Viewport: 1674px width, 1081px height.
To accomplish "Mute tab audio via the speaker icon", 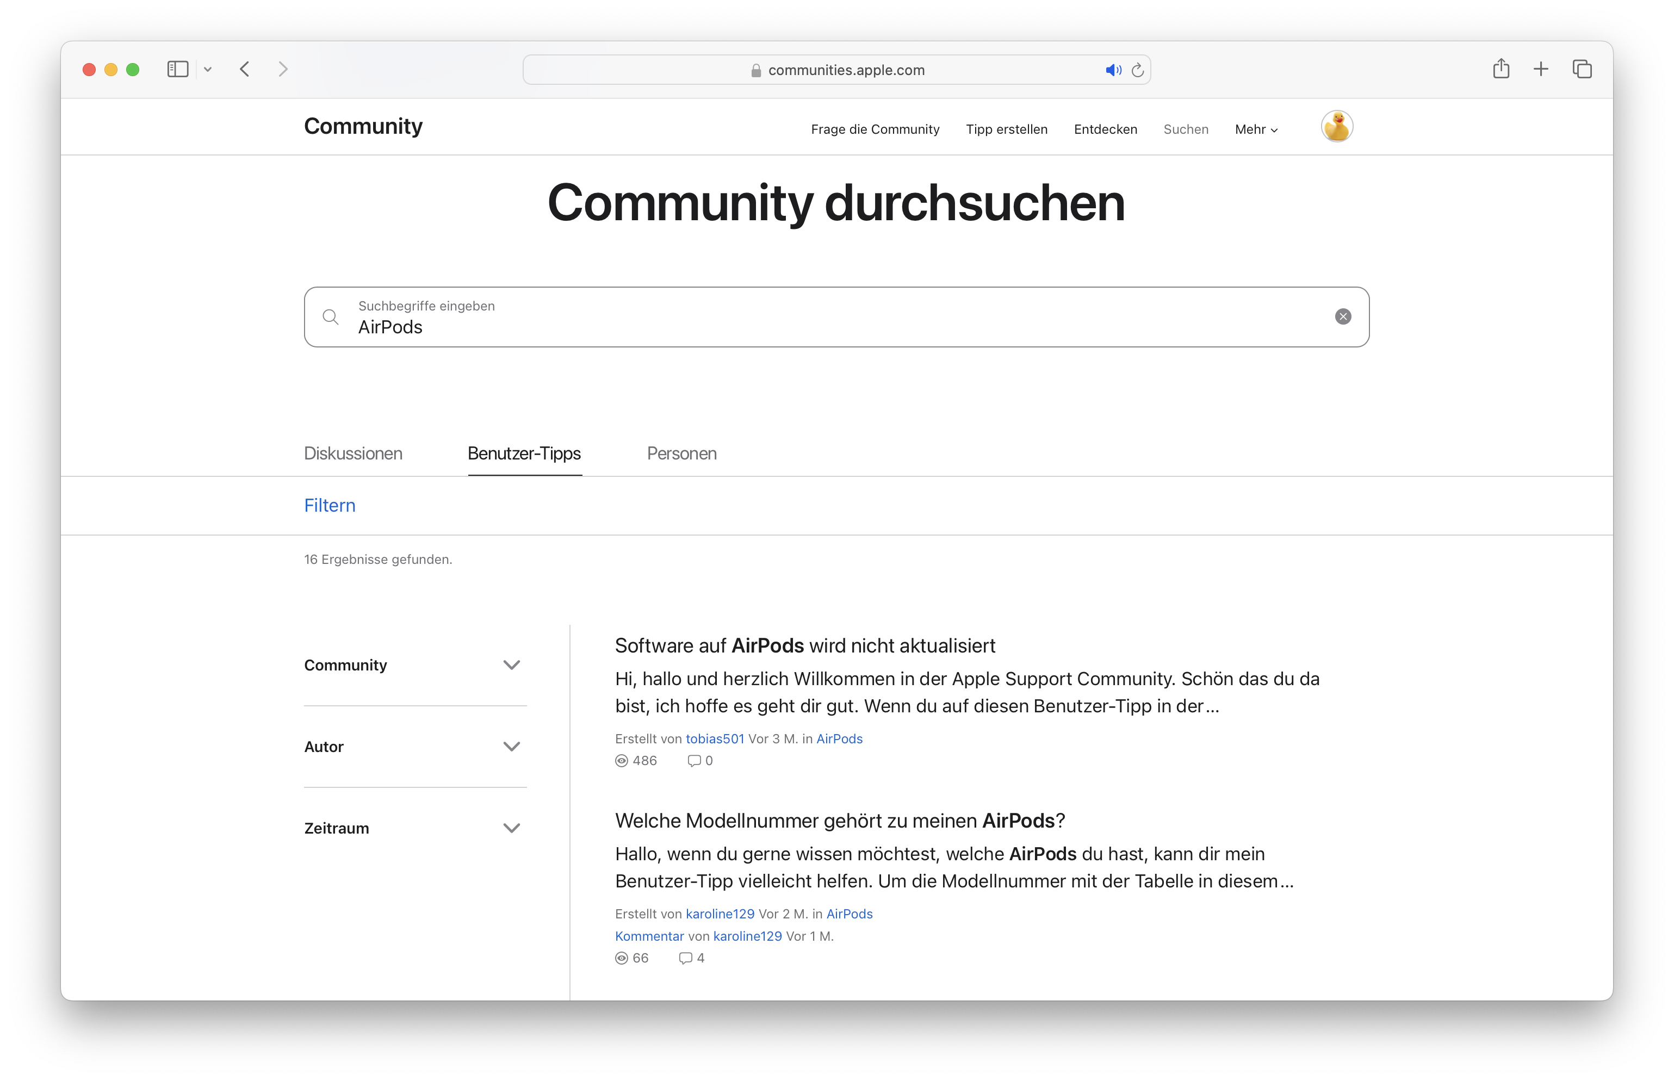I will (1113, 70).
